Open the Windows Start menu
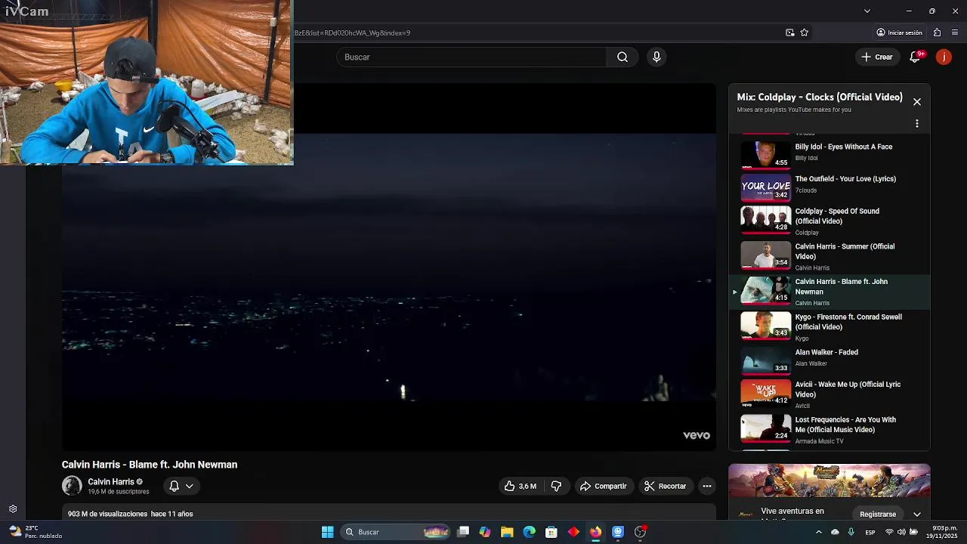 (328, 532)
